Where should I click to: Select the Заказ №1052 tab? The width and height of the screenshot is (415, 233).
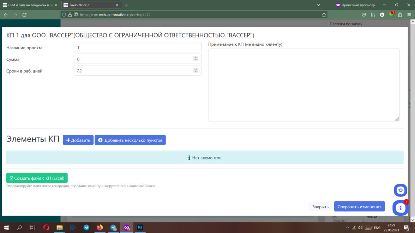[x=91, y=5]
